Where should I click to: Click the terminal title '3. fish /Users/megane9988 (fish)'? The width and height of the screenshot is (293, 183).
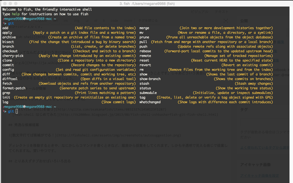[147, 4]
